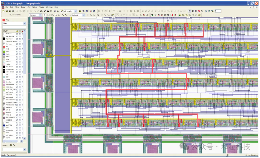Click the Save file toolbar icon

[10, 11]
